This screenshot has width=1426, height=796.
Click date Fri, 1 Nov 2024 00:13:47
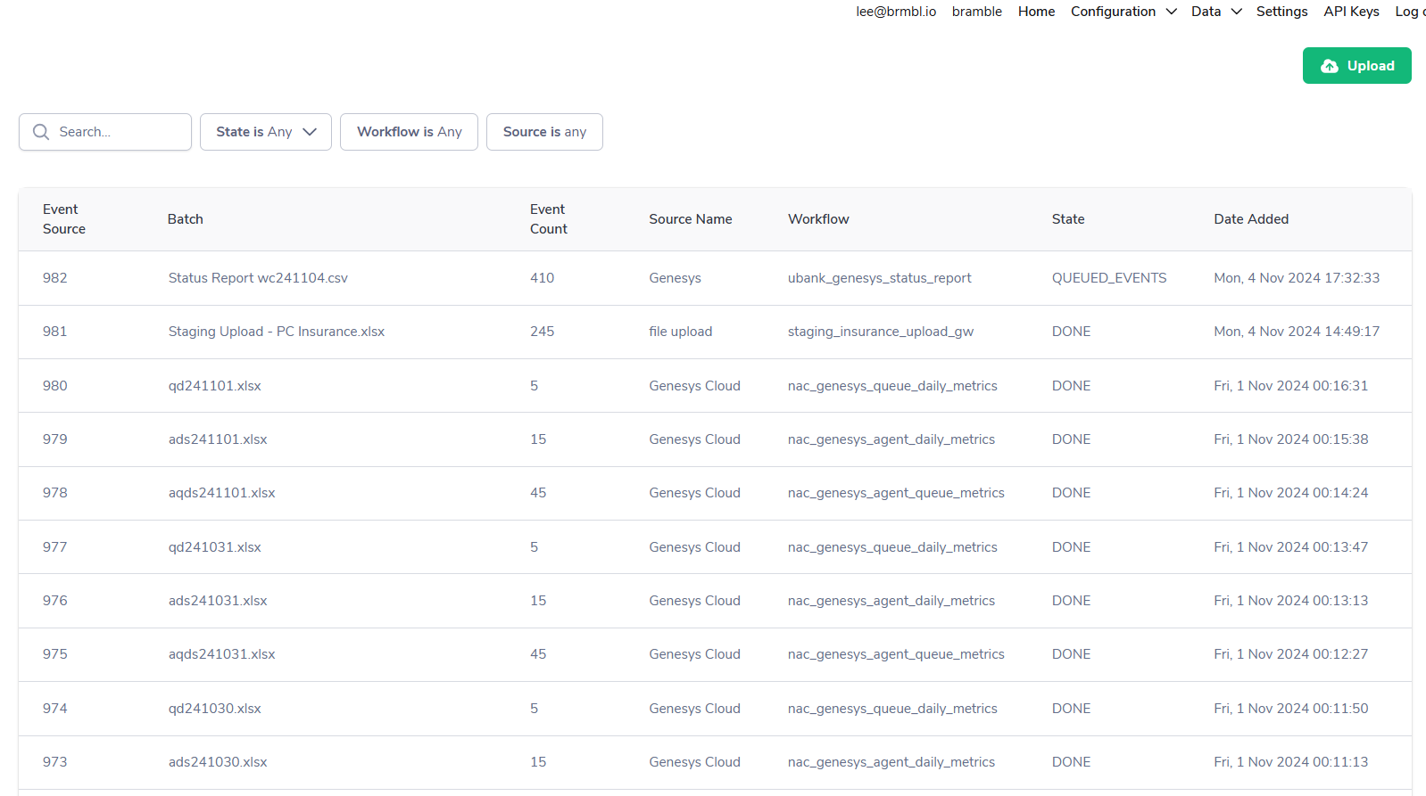[x=1290, y=547]
